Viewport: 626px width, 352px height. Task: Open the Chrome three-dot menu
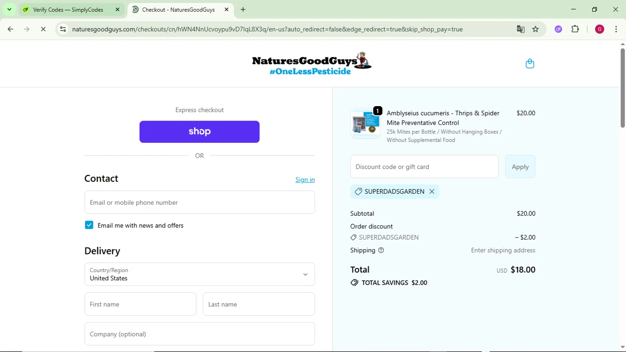[616, 29]
